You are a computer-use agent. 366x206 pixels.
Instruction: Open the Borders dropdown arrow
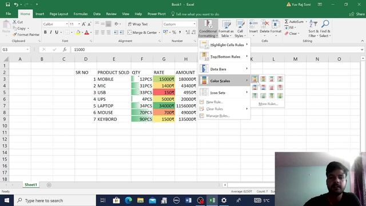pos(71,32)
